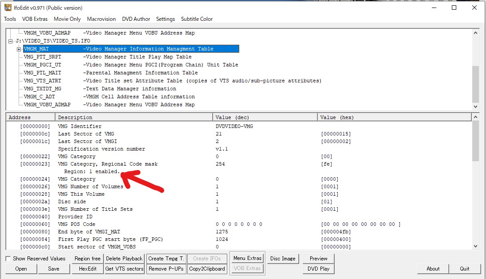Select the bottom VMGM_VOBU_ADMAP row
The image size is (486, 279).
tap(109, 105)
